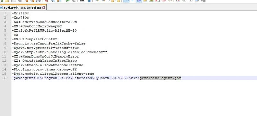Select the pycharm64.exe.vmoptions file tab
The image size is (257, 116).
click(23, 7)
